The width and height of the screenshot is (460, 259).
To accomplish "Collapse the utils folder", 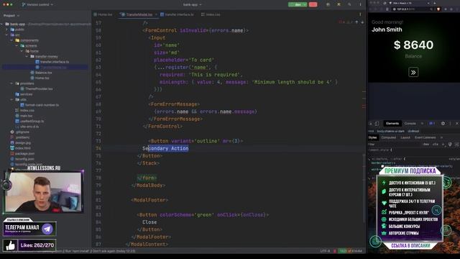I will 11,99.
